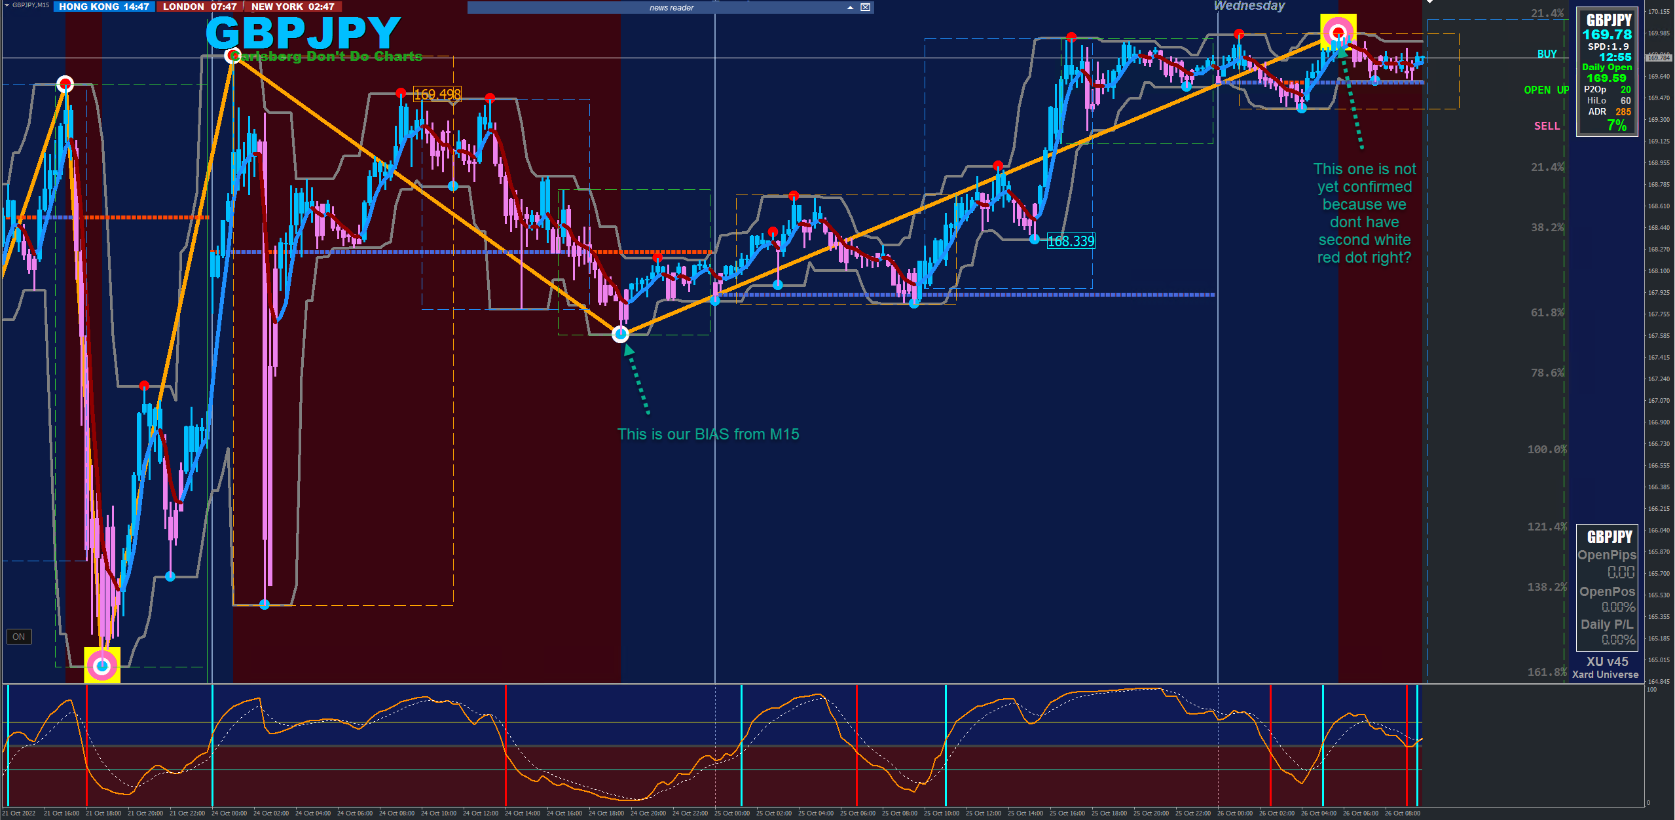The height and width of the screenshot is (820, 1675).
Task: Toggle the ON button at bottom left
Action: (x=18, y=637)
